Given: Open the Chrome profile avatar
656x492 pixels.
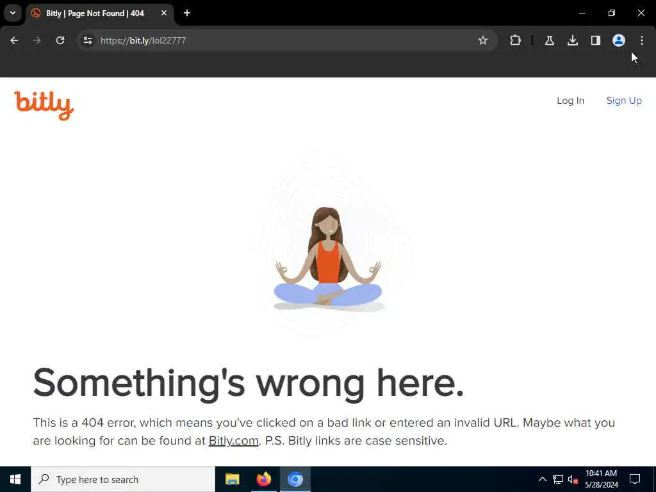Looking at the screenshot, I should click(618, 40).
